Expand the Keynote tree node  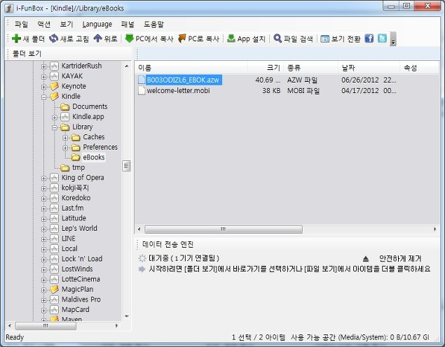point(43,87)
